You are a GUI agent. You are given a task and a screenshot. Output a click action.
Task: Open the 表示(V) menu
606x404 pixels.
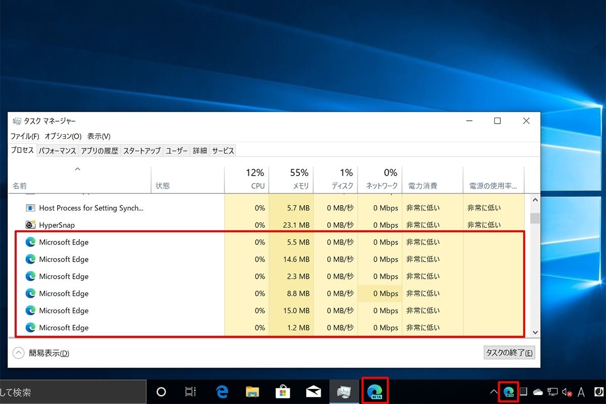tap(99, 136)
